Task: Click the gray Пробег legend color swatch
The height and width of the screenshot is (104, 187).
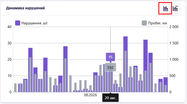Action: (x=144, y=23)
